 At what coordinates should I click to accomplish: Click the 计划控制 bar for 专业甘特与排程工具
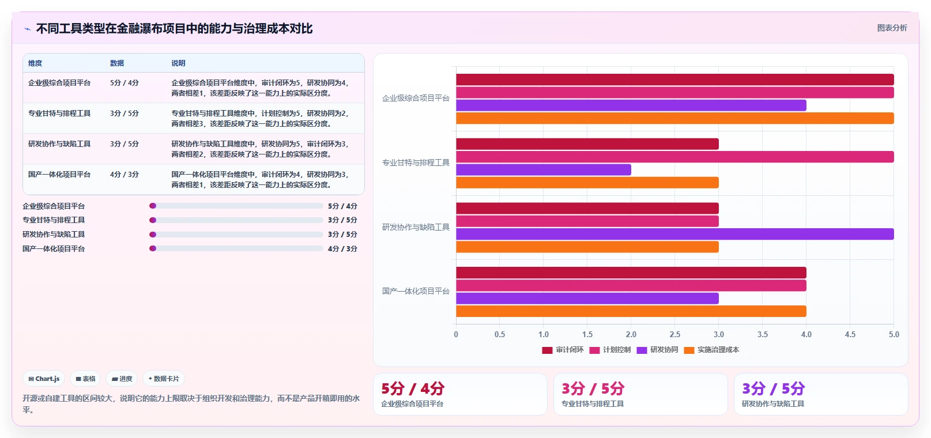click(675, 157)
